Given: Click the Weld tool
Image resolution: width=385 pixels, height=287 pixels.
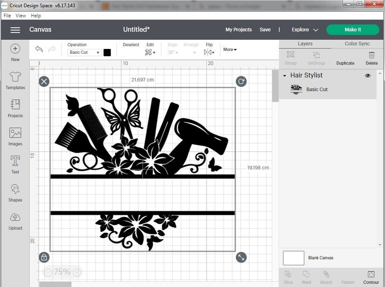Looking at the screenshot, I should pyautogui.click(x=306, y=277).
